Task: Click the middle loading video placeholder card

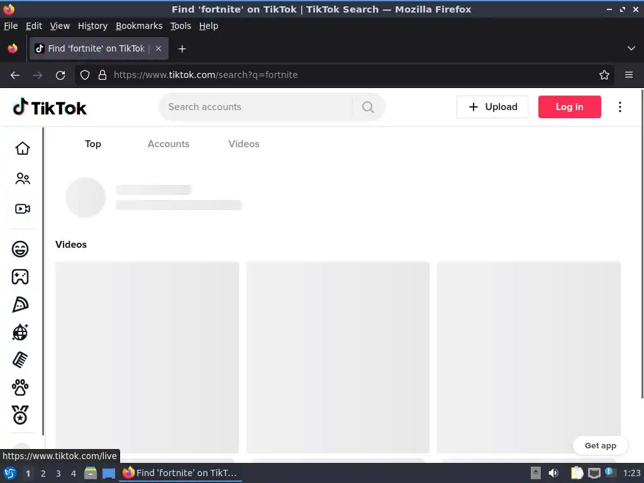Action: [x=338, y=357]
